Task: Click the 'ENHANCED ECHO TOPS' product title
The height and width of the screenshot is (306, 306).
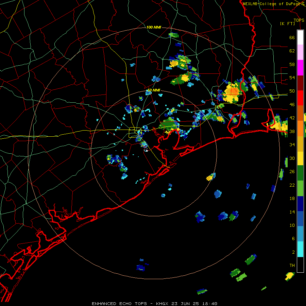Action: tap(119, 304)
